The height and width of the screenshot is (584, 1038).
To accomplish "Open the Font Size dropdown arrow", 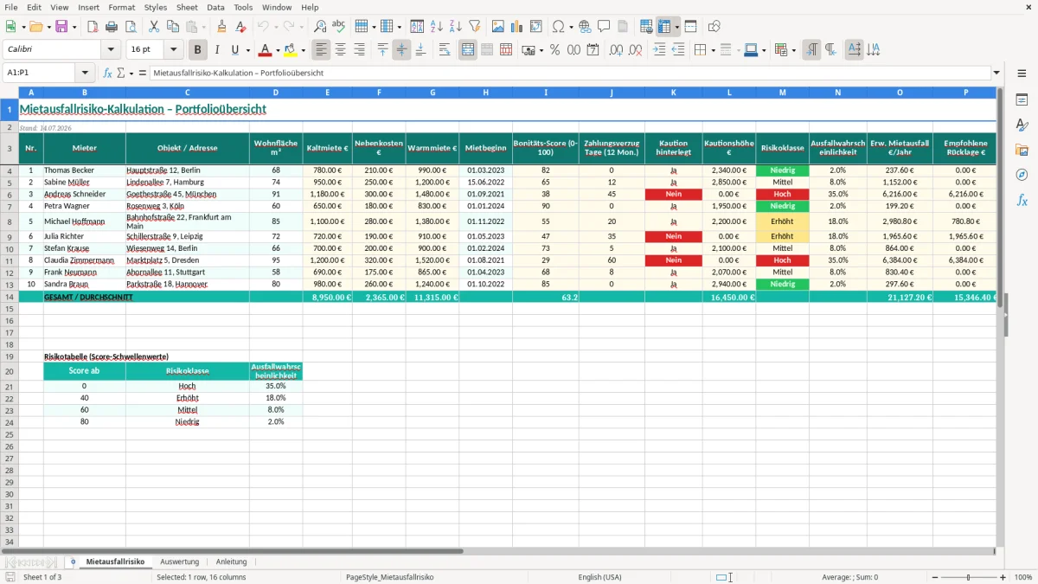I will [x=174, y=50].
